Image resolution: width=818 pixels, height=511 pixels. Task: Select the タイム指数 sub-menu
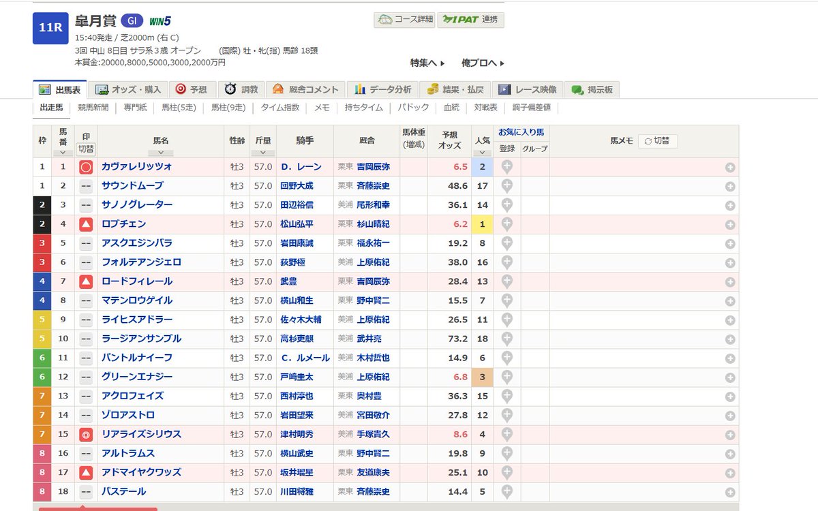[x=279, y=108]
